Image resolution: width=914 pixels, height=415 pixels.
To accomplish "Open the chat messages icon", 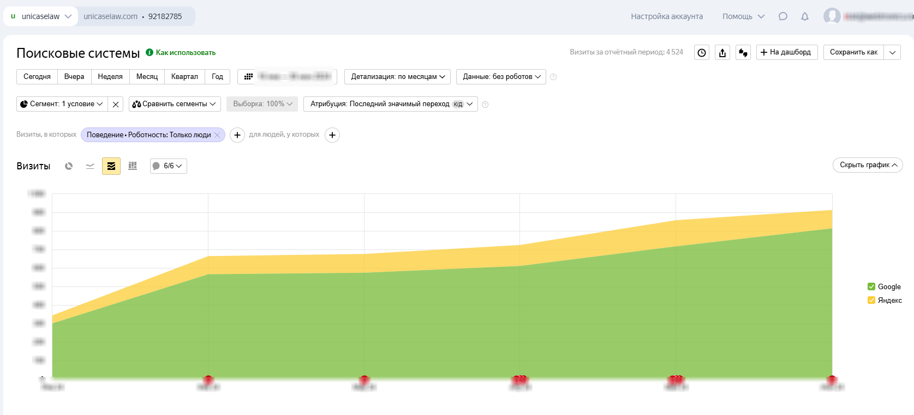I will pos(783,16).
